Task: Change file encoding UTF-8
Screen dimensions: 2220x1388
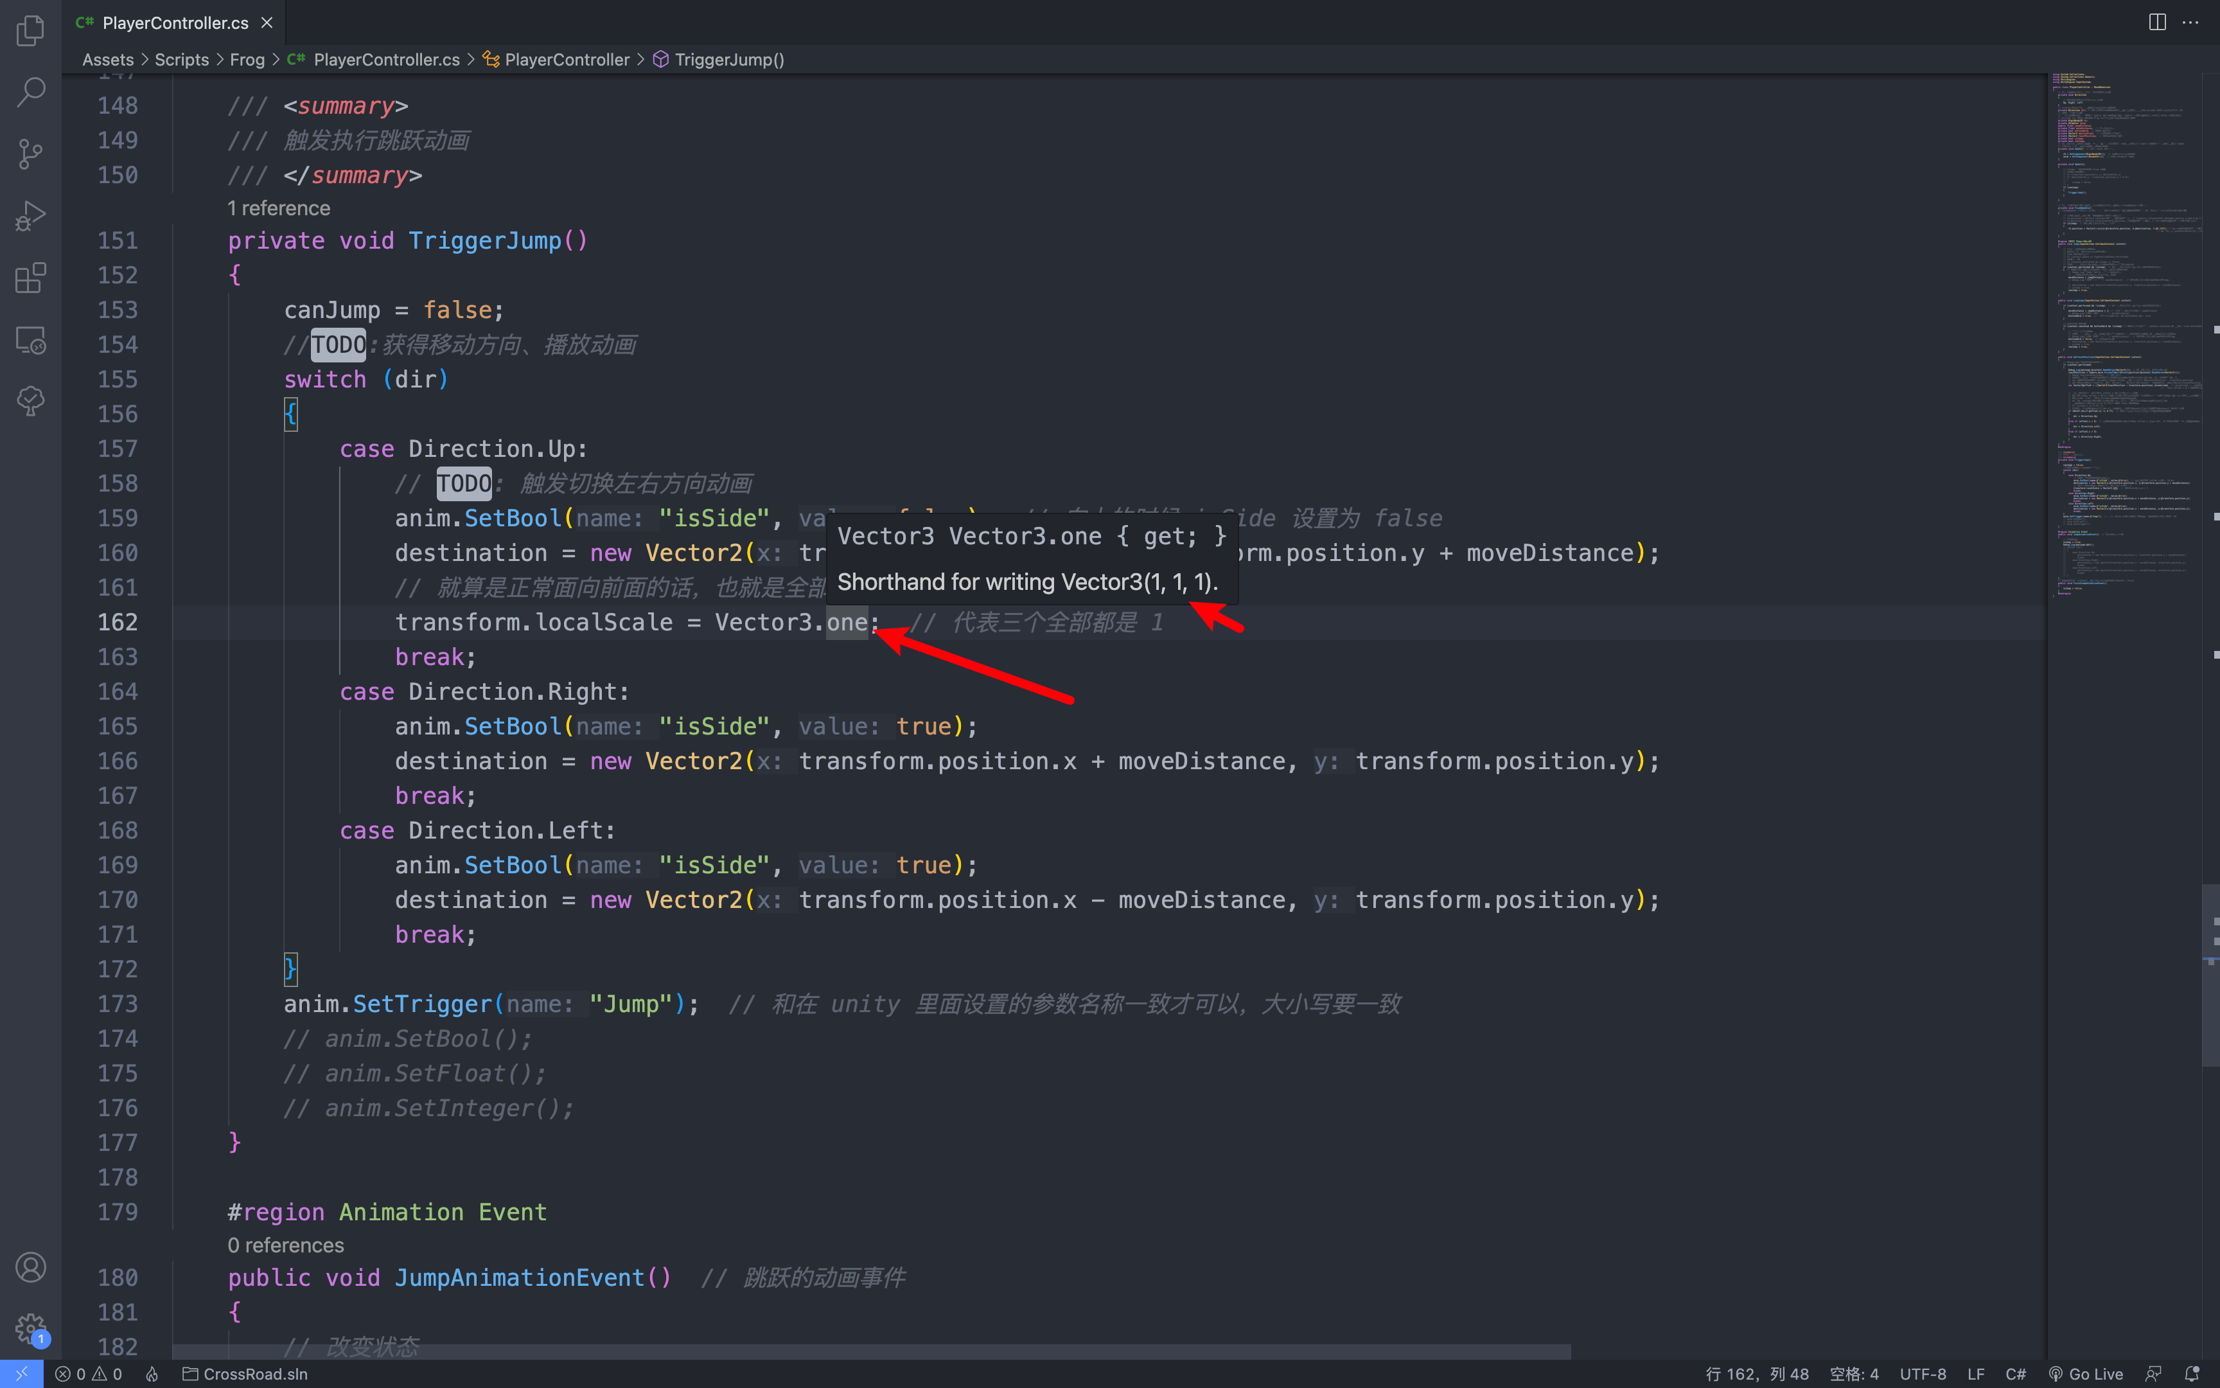Action: [1923, 1373]
